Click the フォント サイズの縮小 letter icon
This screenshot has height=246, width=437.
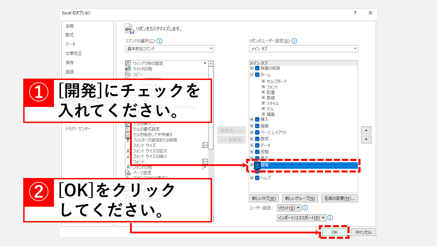pyautogui.click(x=128, y=156)
